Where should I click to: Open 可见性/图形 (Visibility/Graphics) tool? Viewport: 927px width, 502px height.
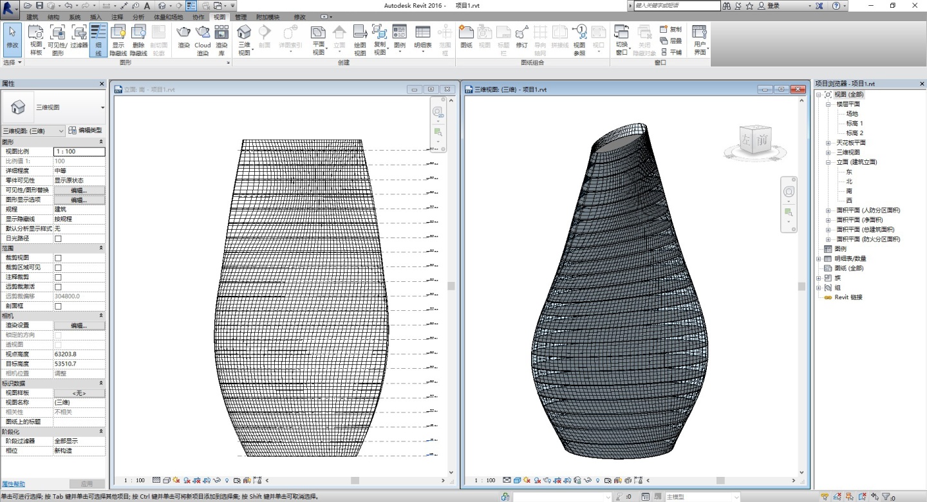click(x=58, y=40)
